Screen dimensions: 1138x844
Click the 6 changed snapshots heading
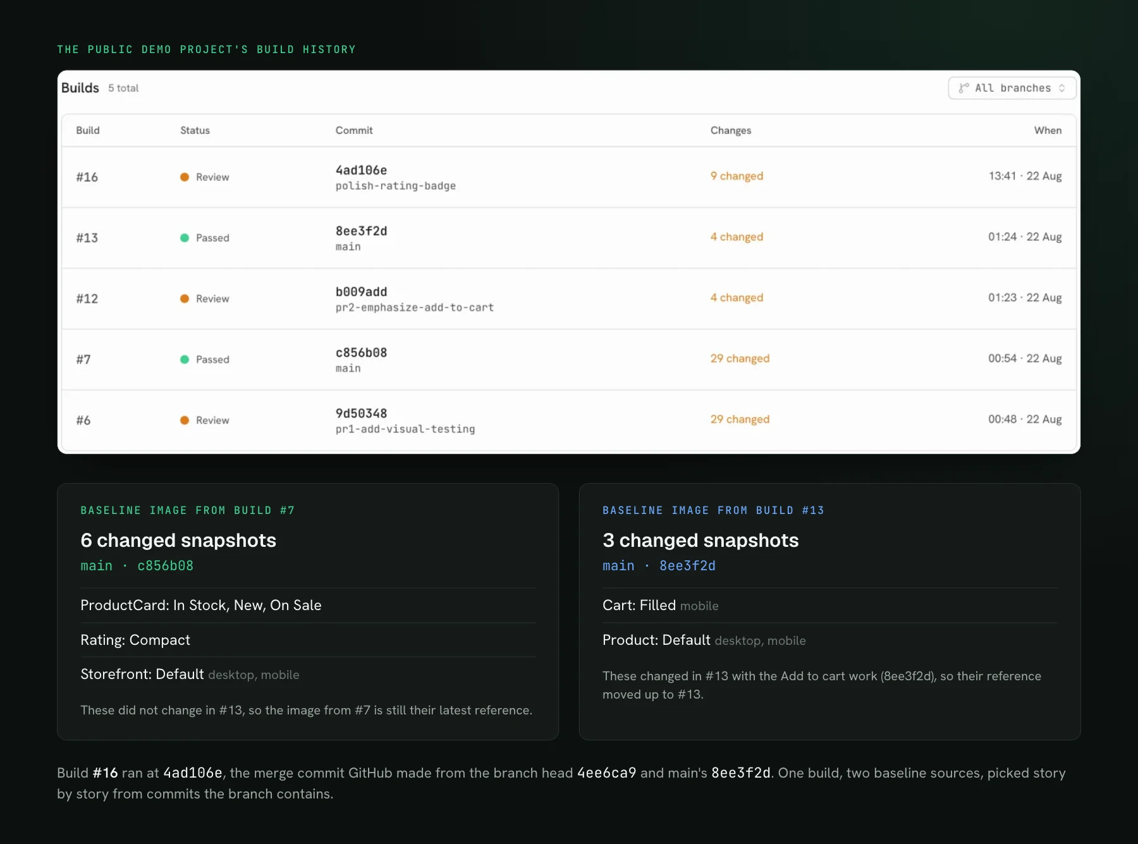[x=178, y=541]
